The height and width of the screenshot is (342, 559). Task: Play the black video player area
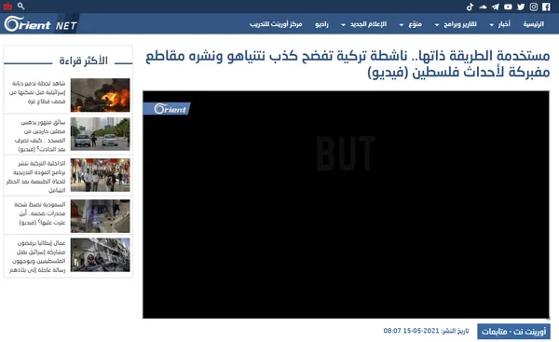click(346, 204)
